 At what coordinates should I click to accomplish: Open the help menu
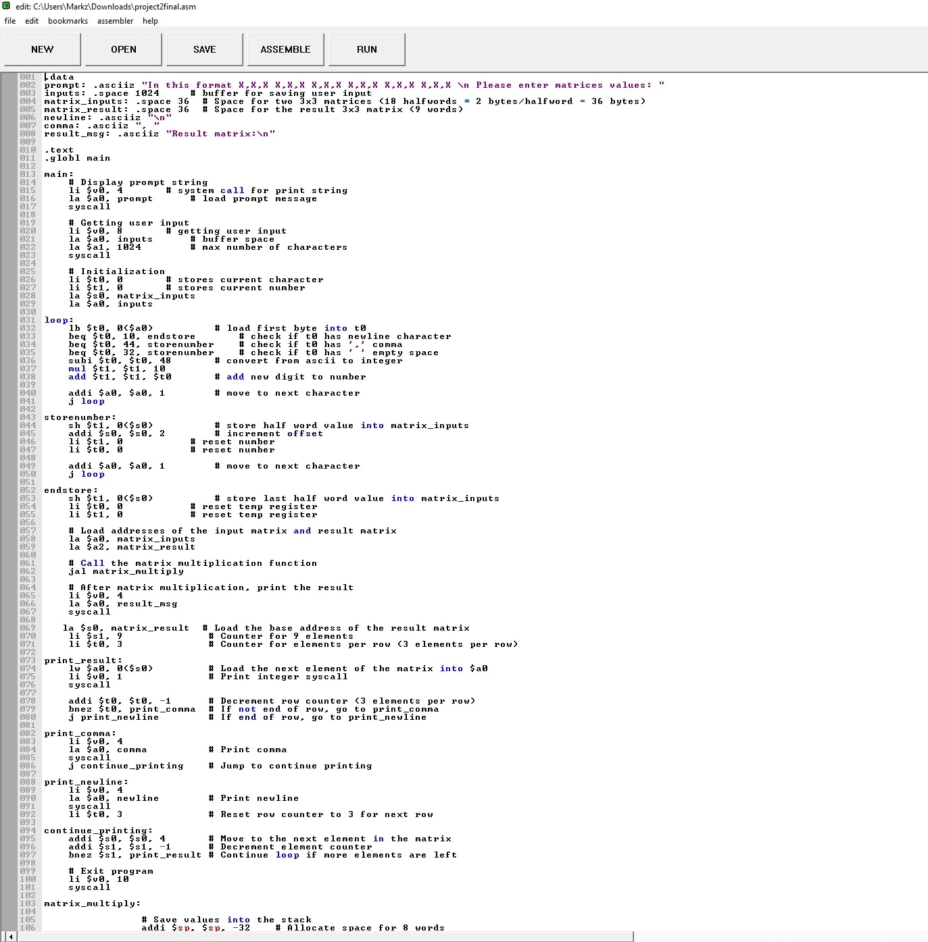150,21
